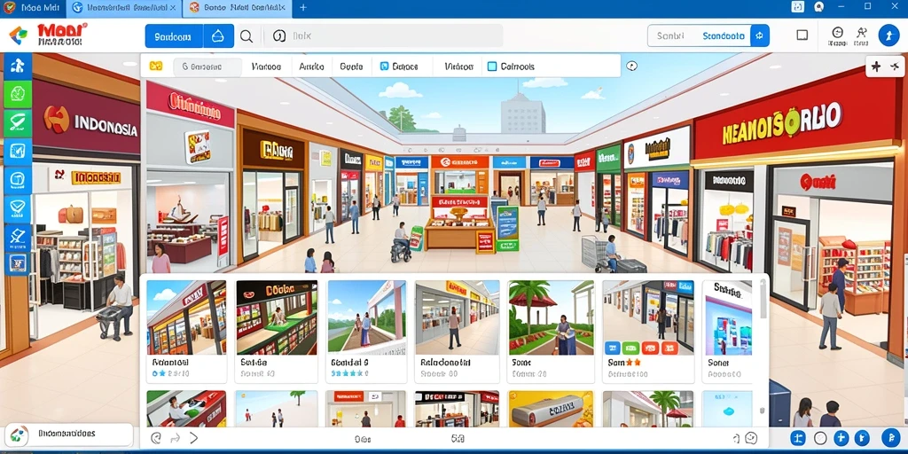Click the blue droplet button beside the blue header button
908x454 pixels.
[x=218, y=35]
